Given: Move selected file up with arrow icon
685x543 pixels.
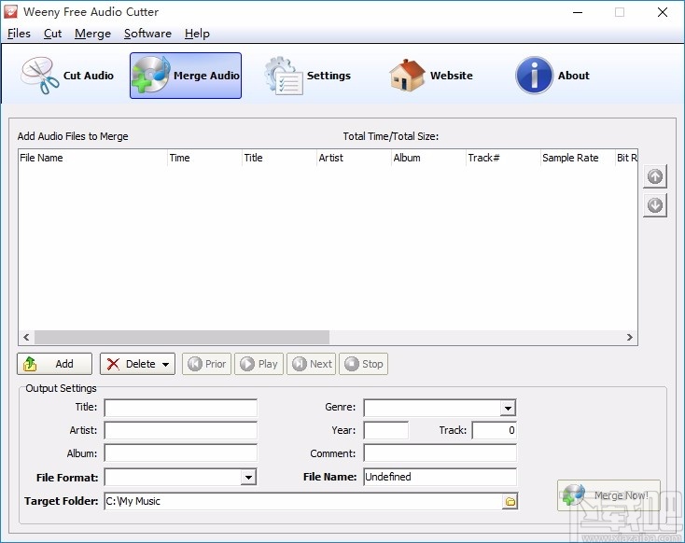Looking at the screenshot, I should (x=655, y=176).
